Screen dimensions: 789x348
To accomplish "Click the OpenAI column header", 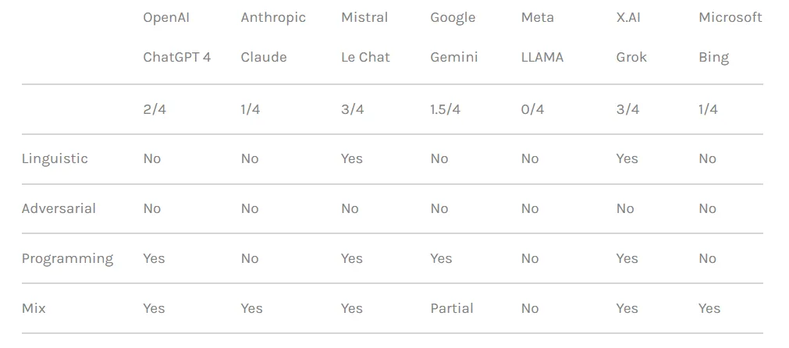I will (x=167, y=17).
